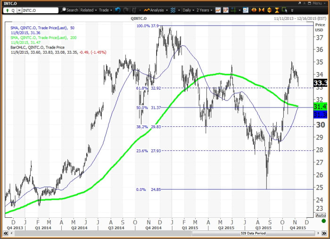
Task: Select the BarOHLC Trade Price legend label
Action: 37,47
